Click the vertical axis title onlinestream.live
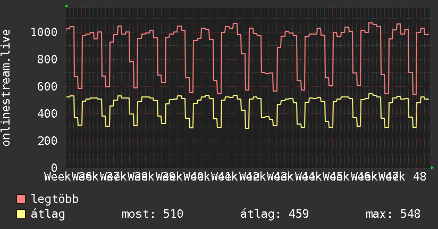 pos(6,88)
